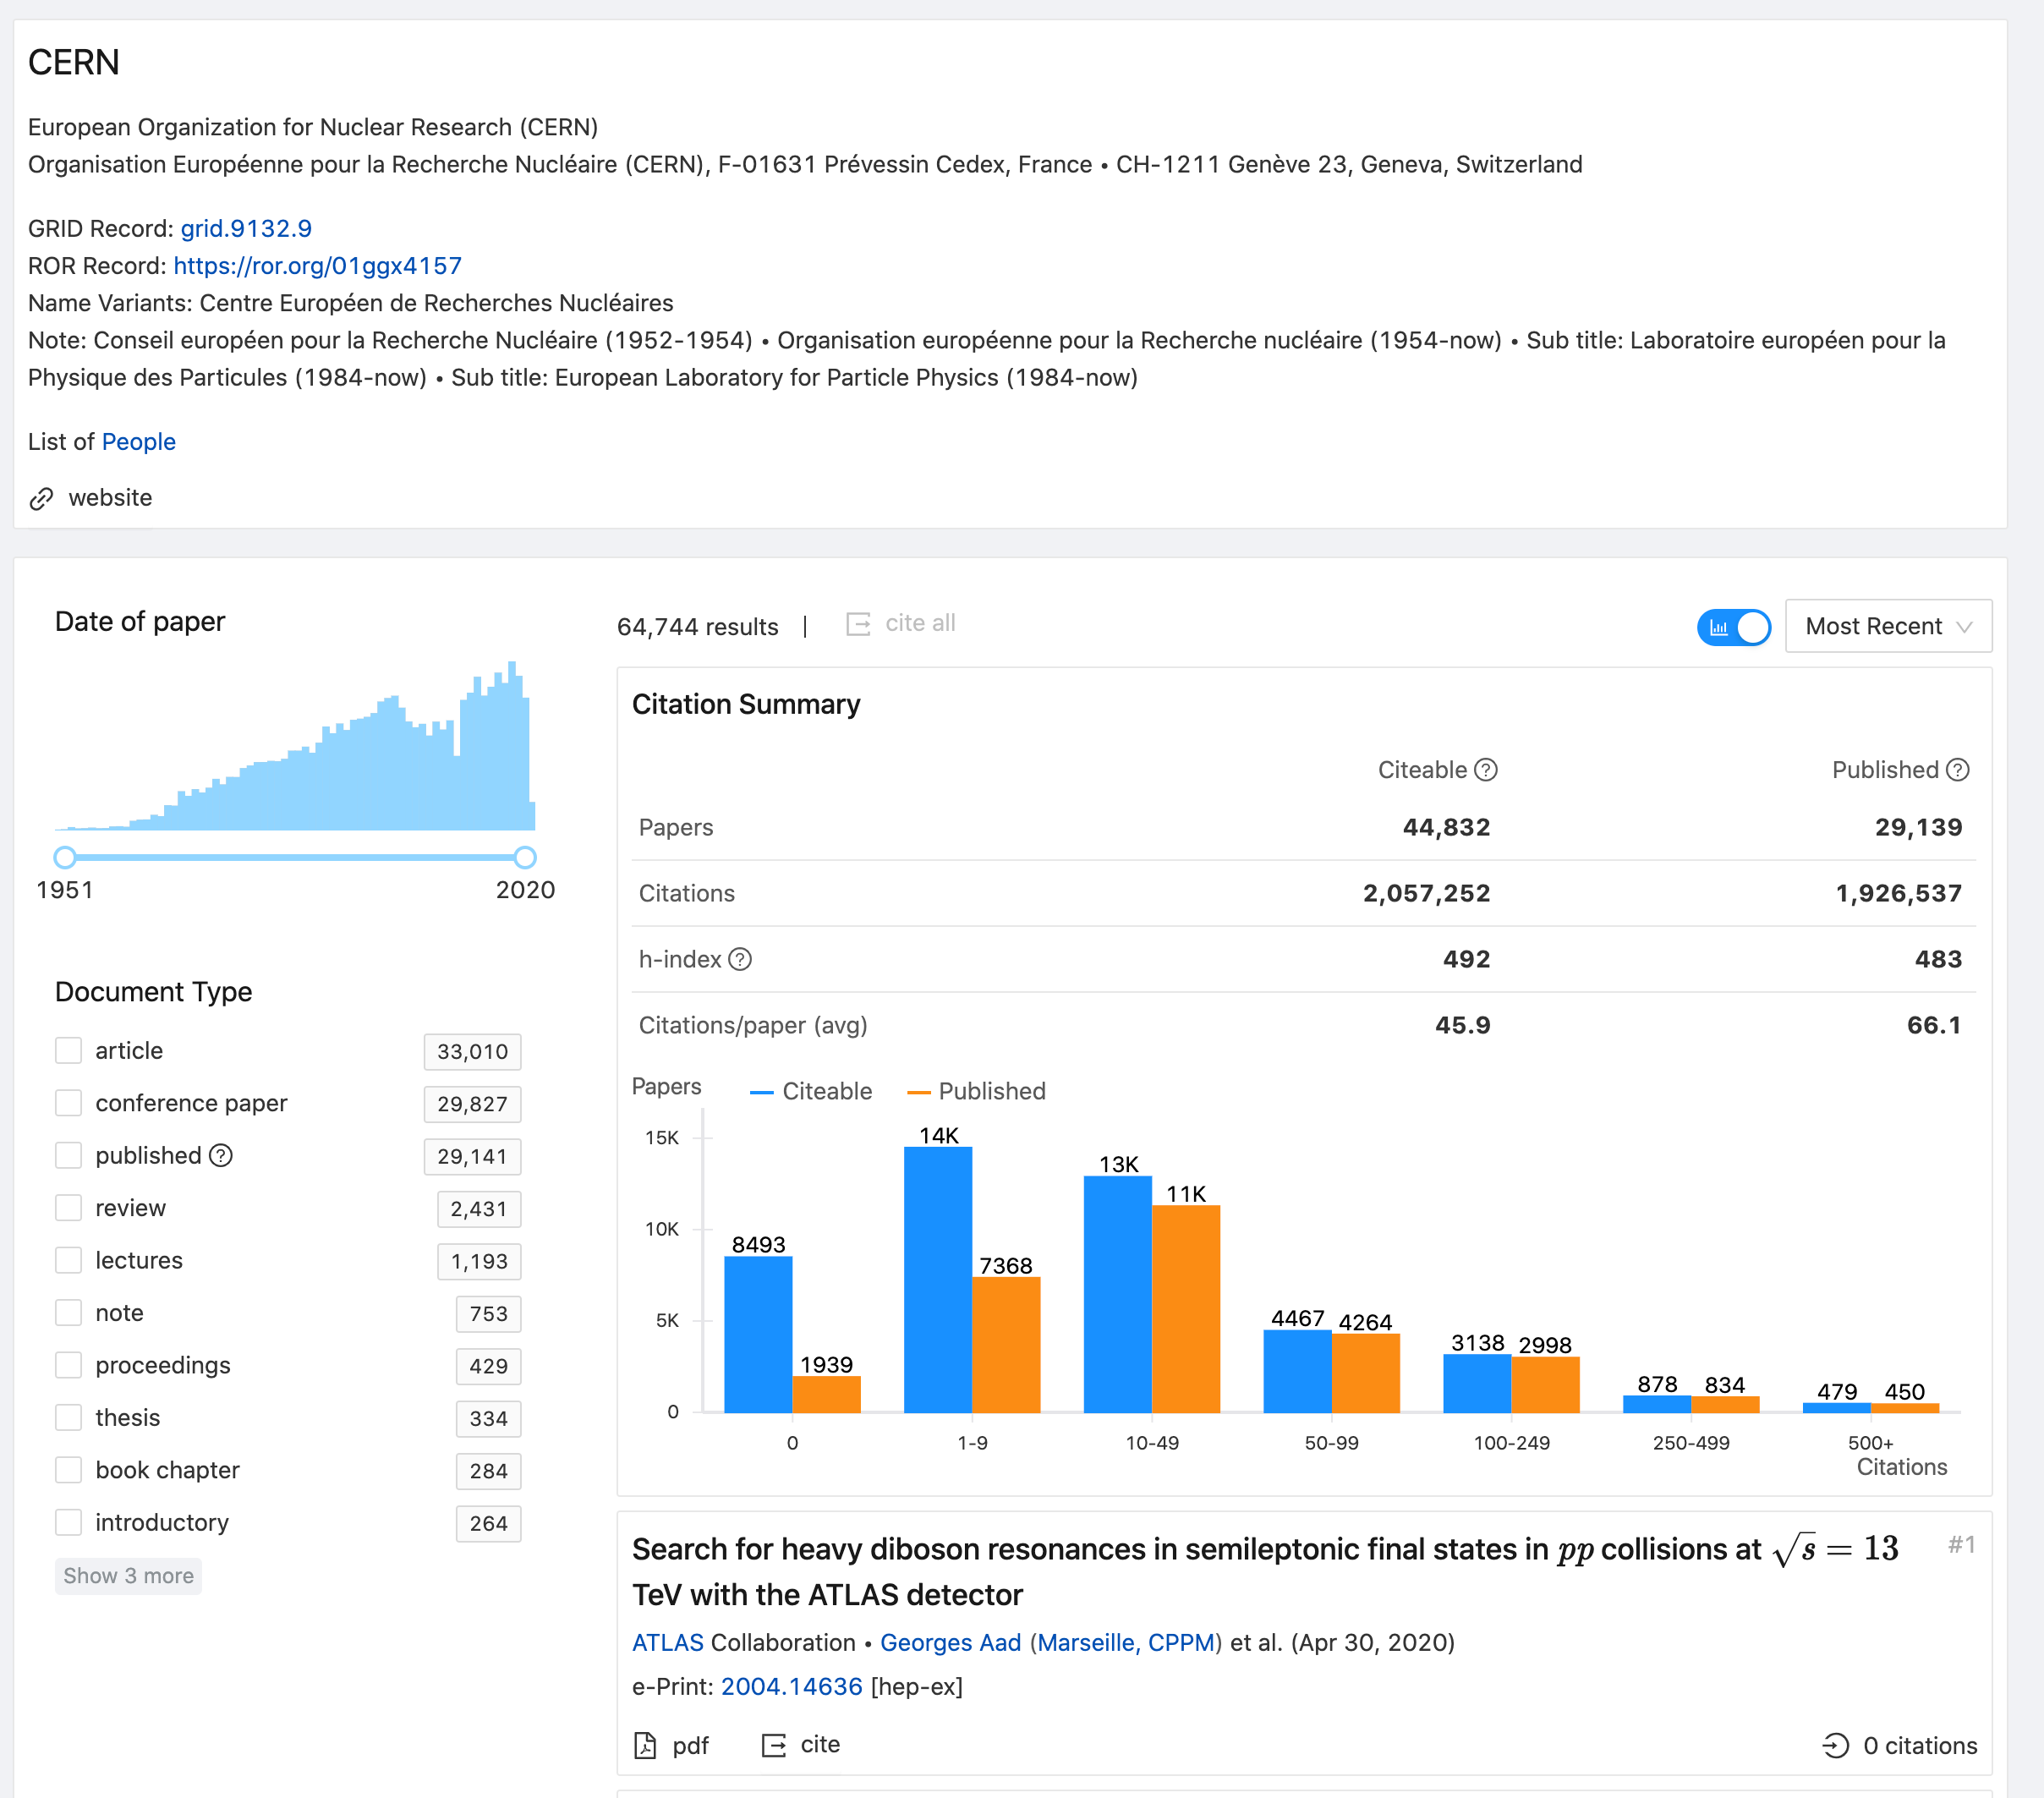Image resolution: width=2044 pixels, height=1798 pixels.
Task: Check the conference paper checkbox
Action: pos(68,1103)
